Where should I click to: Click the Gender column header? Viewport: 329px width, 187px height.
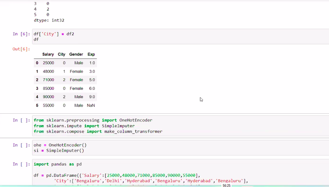point(76,54)
